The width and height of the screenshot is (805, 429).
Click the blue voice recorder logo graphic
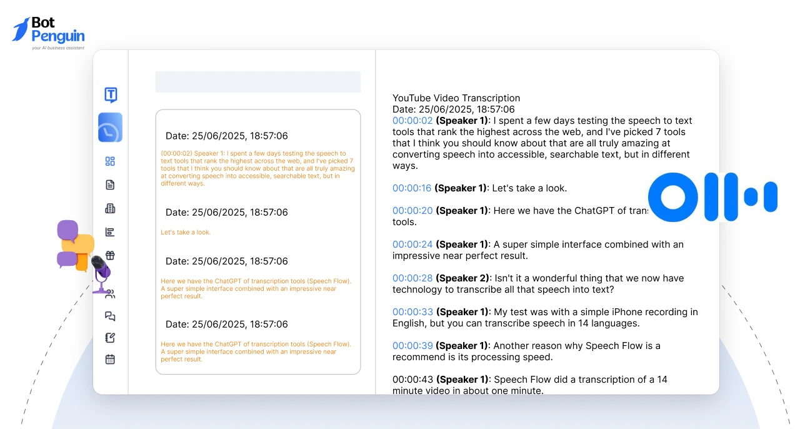coord(712,197)
